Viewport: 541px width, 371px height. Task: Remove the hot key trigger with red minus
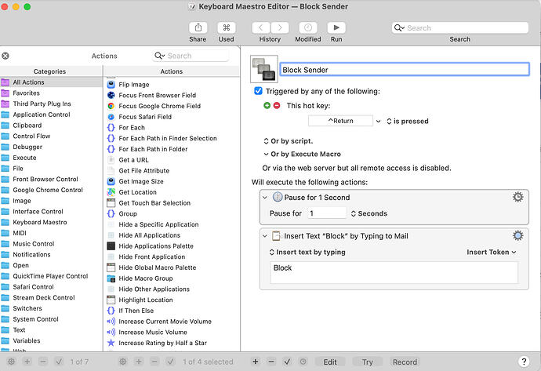click(277, 106)
